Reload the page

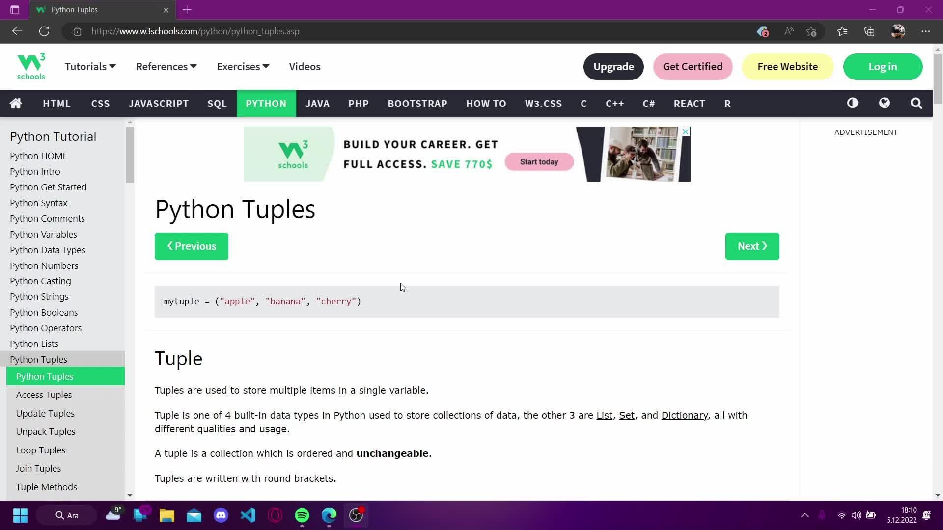point(44,31)
